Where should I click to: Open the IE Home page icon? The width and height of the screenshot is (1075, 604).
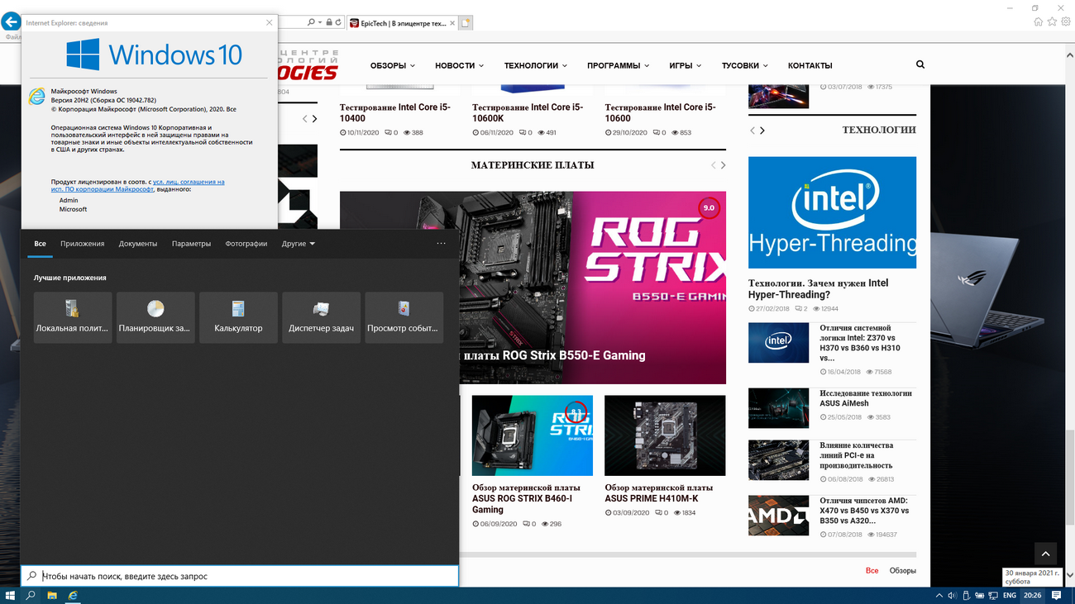(1038, 22)
